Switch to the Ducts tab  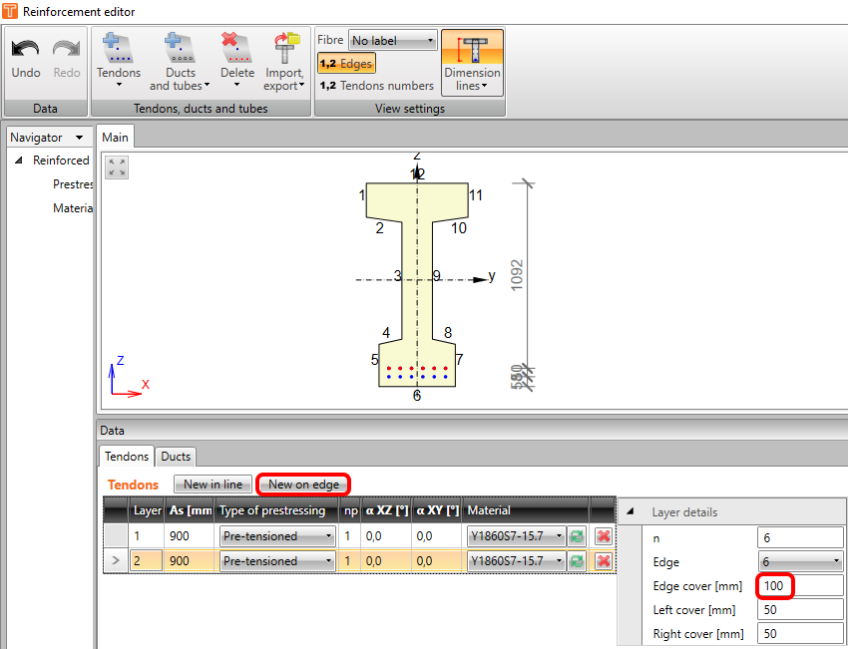(177, 457)
